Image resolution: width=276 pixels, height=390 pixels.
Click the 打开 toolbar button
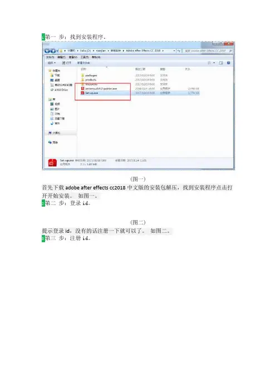pos(67,63)
